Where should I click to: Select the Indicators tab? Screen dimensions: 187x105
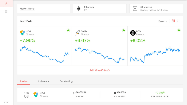point(43,81)
